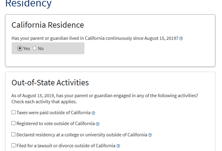The image size is (222, 151).
Task: Check the registered to vote outside California box
Action: 14,123
